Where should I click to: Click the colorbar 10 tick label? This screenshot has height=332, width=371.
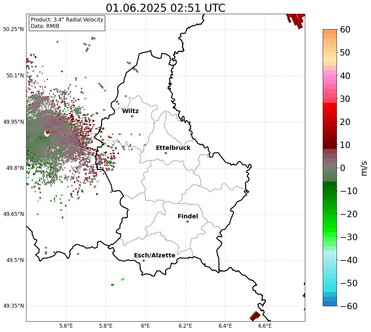click(x=345, y=145)
